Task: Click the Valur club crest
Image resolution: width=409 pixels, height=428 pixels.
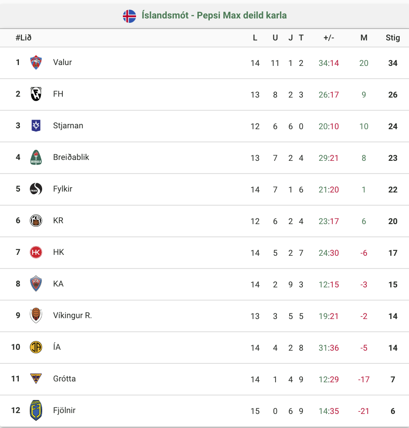Action: coord(36,62)
